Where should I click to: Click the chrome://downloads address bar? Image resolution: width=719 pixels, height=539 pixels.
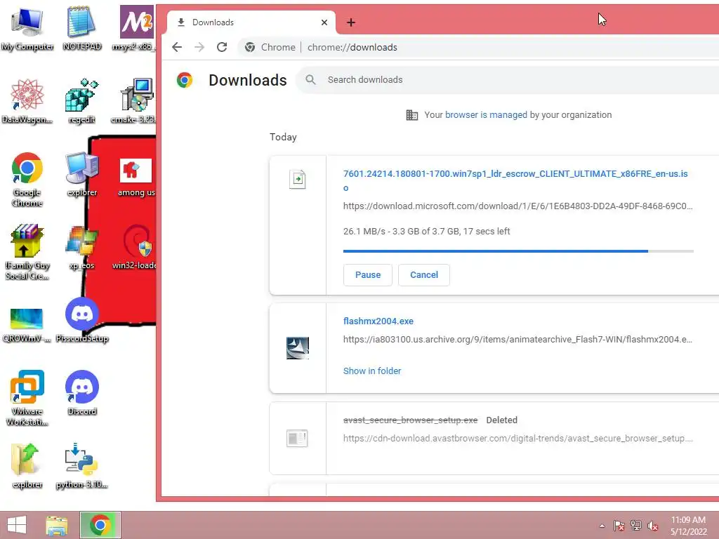[480, 47]
